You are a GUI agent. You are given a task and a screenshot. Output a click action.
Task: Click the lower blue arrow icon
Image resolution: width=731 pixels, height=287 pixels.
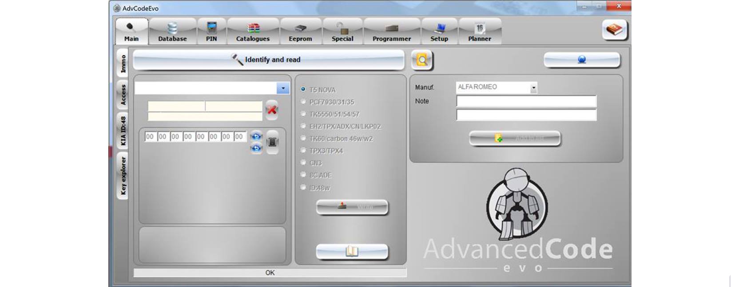[x=256, y=149]
